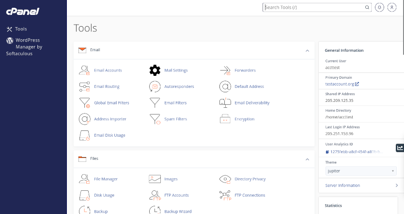Click the Email Accounts icon
Viewport: 404px width, 214px height.
click(85, 70)
